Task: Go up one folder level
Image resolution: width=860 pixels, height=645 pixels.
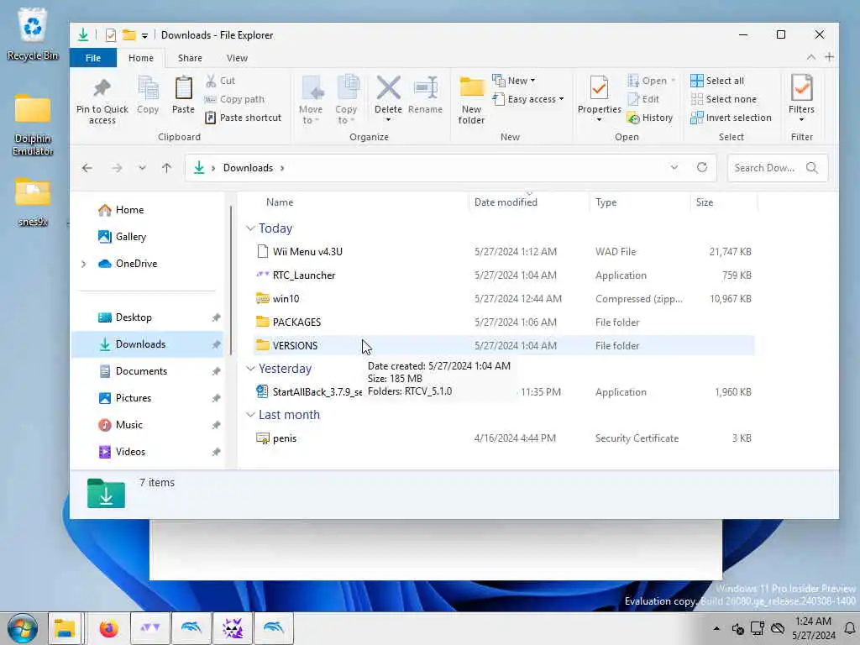Action: pos(167,168)
